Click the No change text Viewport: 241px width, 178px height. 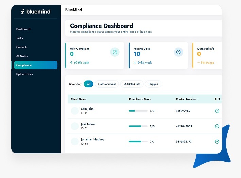tap(207, 63)
